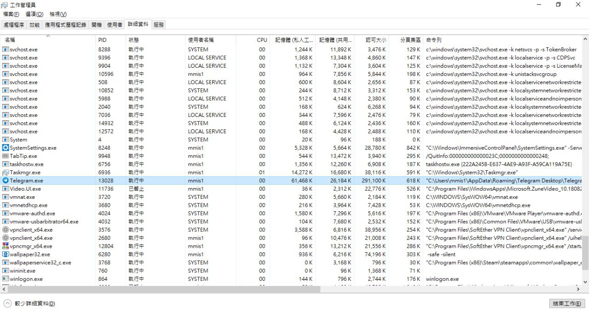Click the first vpnclient_x64.exe icon
The width and height of the screenshot is (589, 314).
coord(6,230)
